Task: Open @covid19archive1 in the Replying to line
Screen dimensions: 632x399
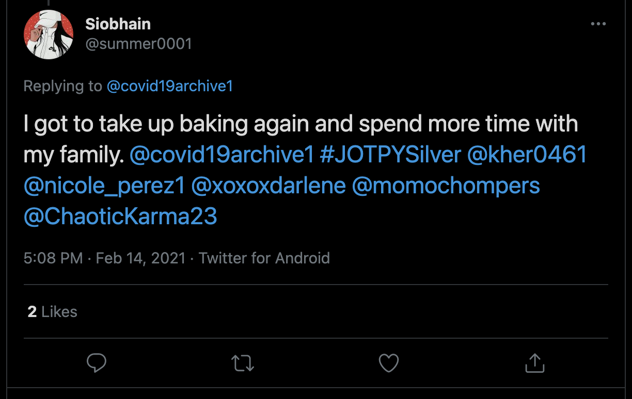Action: click(170, 86)
